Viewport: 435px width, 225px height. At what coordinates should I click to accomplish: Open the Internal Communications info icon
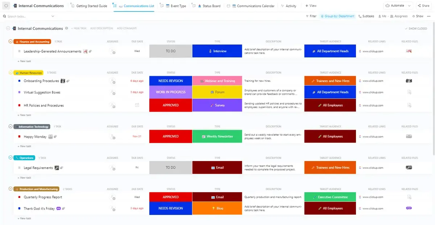click(x=66, y=28)
